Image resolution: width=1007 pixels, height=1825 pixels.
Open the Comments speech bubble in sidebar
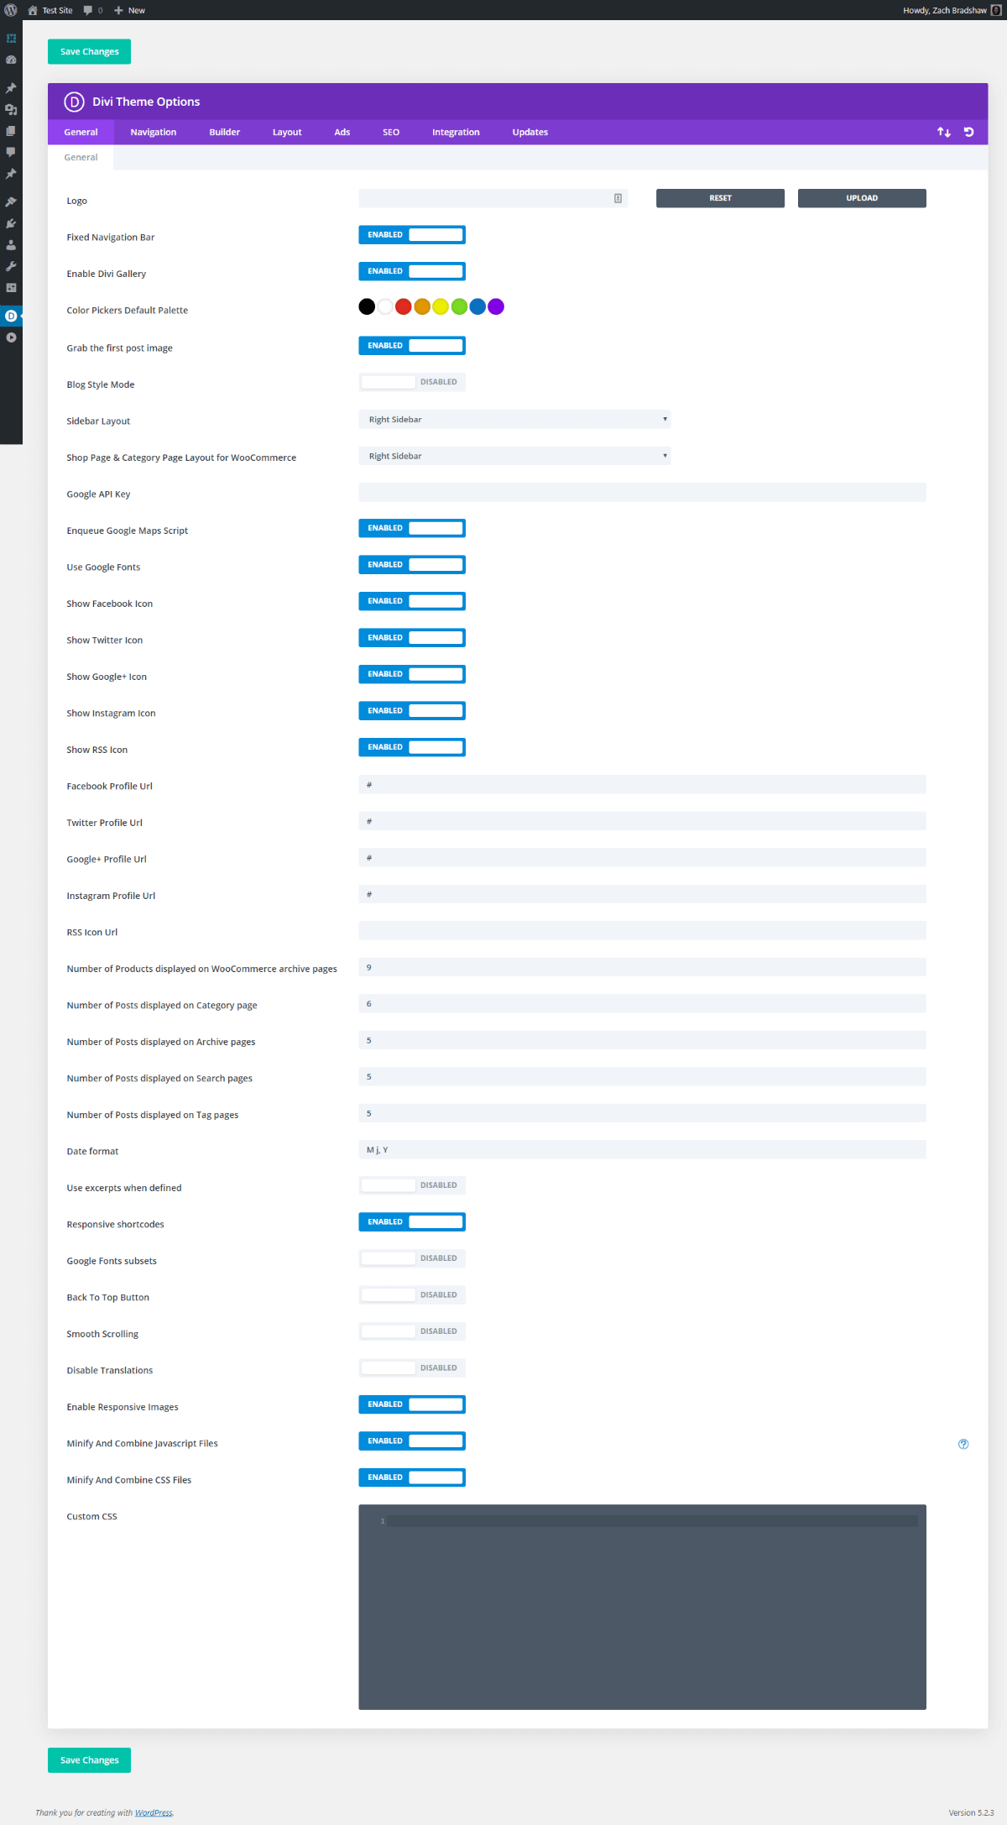pyautogui.click(x=11, y=152)
